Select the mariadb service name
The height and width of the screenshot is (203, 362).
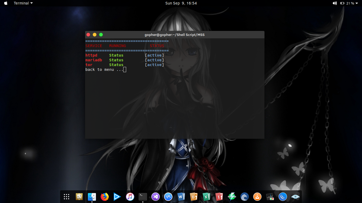[94, 60]
